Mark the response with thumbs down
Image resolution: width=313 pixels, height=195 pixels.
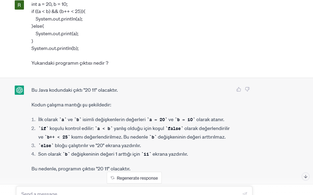pos(247,89)
